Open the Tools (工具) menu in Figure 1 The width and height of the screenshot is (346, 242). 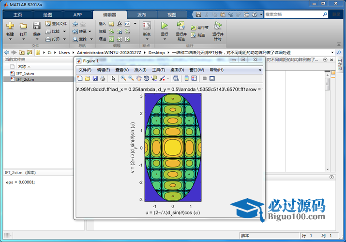pos(158,70)
